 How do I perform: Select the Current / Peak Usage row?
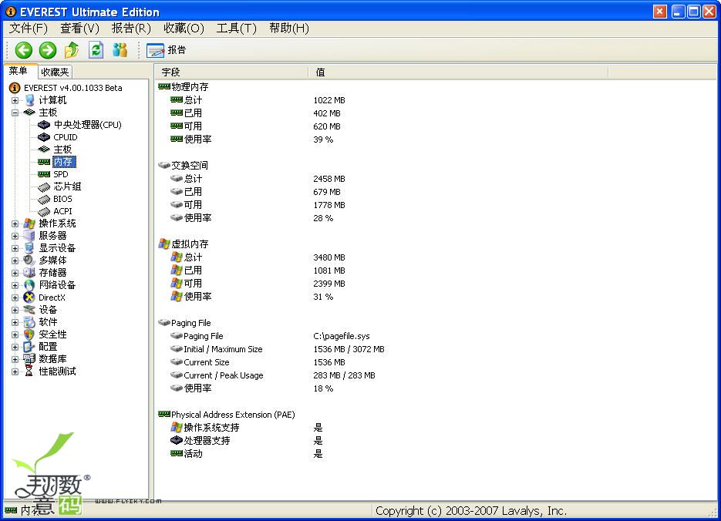(x=224, y=375)
